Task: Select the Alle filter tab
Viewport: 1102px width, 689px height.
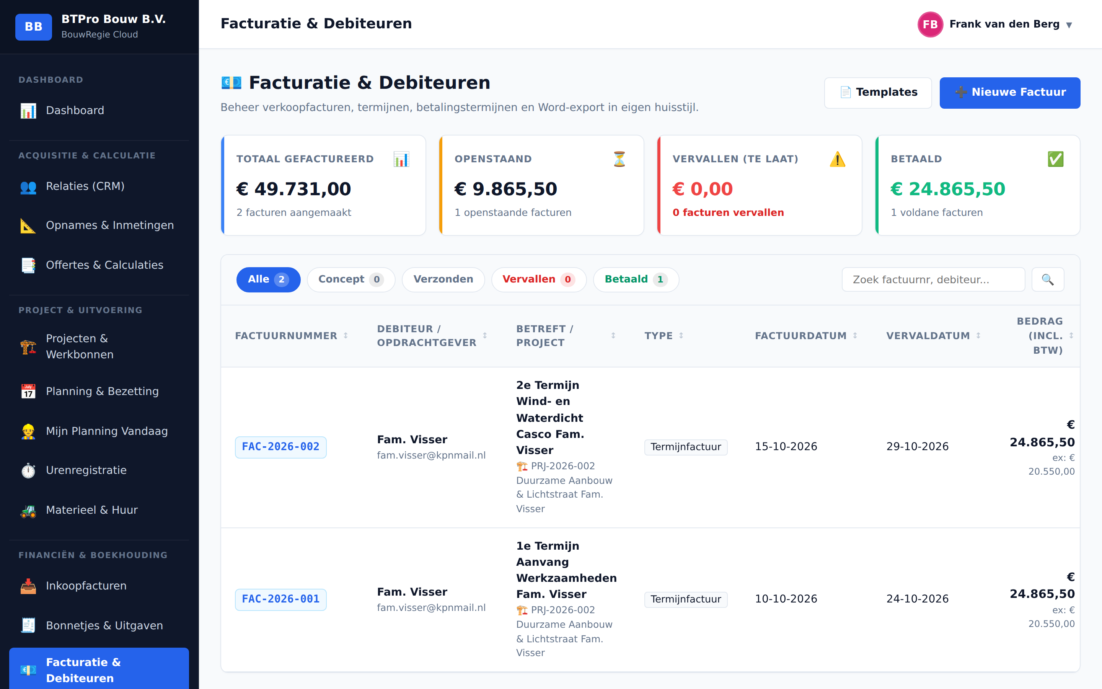Action: coord(268,279)
